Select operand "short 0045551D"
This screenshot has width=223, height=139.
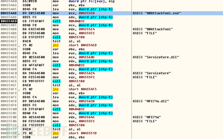[x=83, y=133]
